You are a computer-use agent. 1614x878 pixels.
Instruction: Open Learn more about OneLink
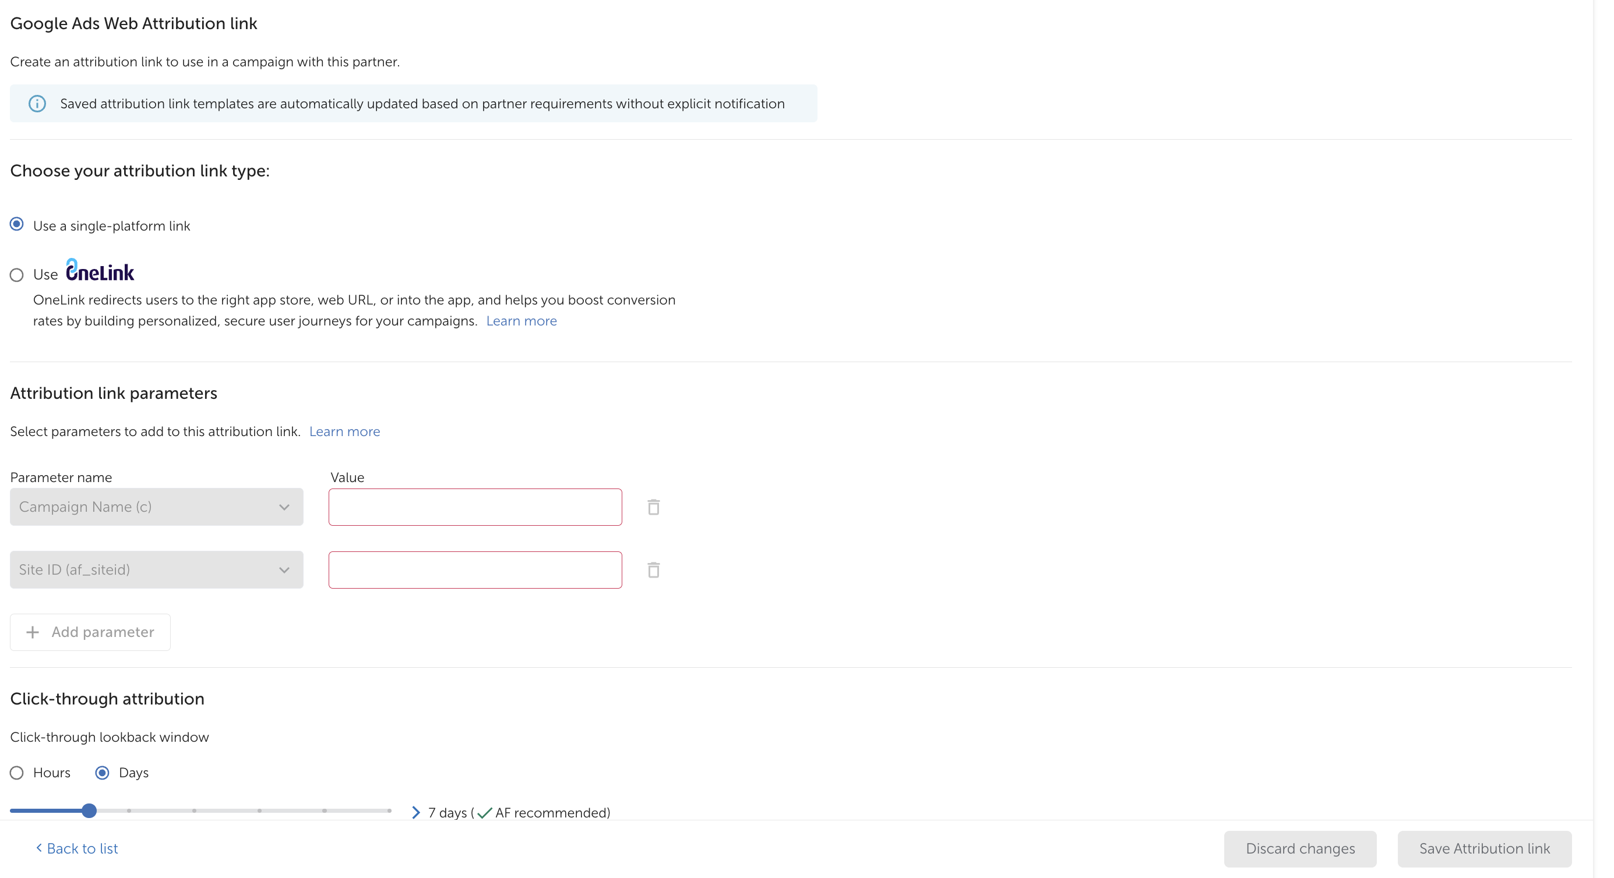pyautogui.click(x=521, y=321)
